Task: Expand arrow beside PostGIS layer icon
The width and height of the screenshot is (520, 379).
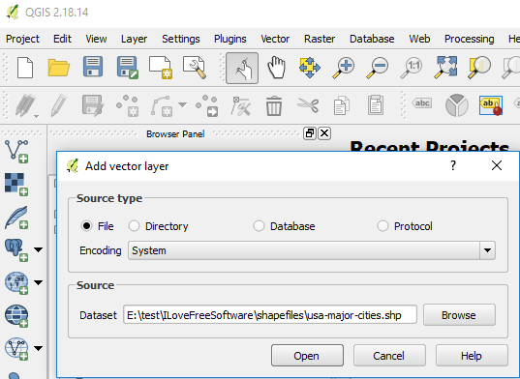Action: click(x=39, y=249)
